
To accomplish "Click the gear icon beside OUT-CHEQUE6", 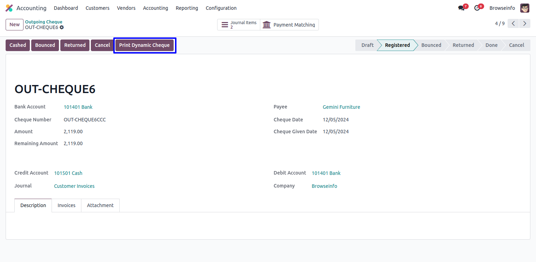I will 62,27.
